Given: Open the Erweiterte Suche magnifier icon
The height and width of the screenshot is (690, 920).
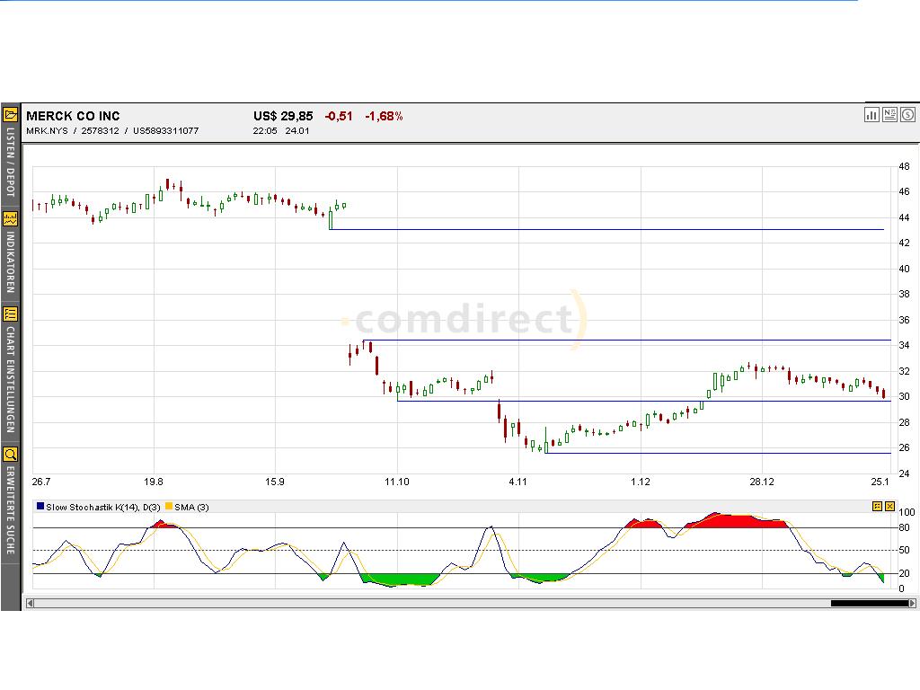Looking at the screenshot, I should pyautogui.click(x=11, y=456).
